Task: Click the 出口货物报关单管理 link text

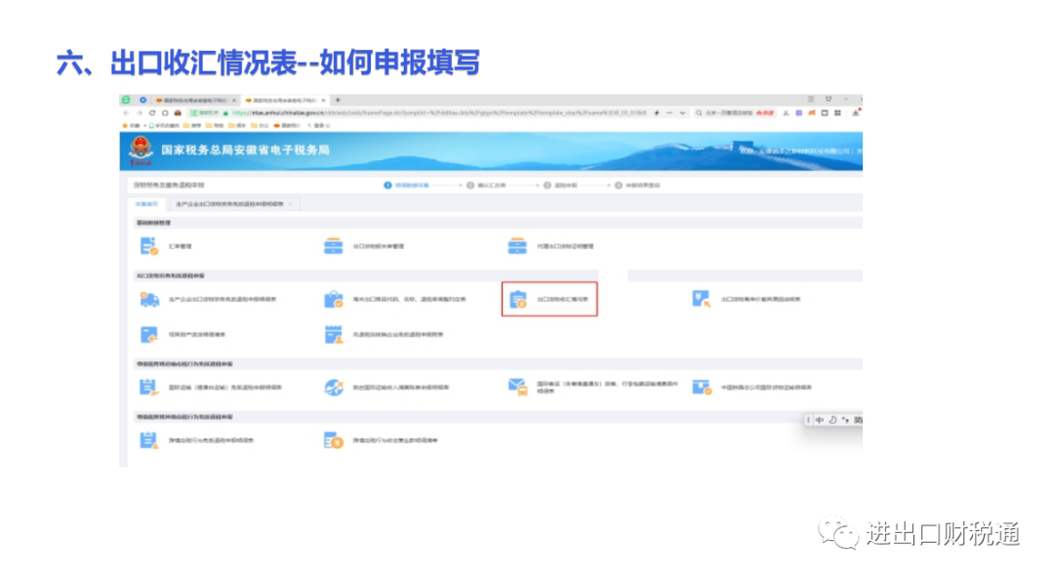Action: tap(379, 246)
